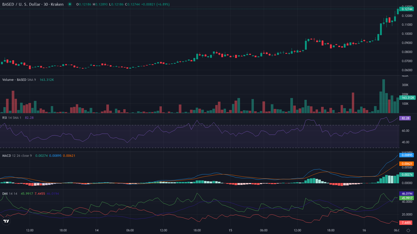Viewport: 417px width, 234px height.
Task: Click the 60.00 RSI scale label
Action: point(406,131)
